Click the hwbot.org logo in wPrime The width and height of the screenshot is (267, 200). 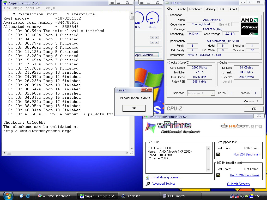(241, 126)
